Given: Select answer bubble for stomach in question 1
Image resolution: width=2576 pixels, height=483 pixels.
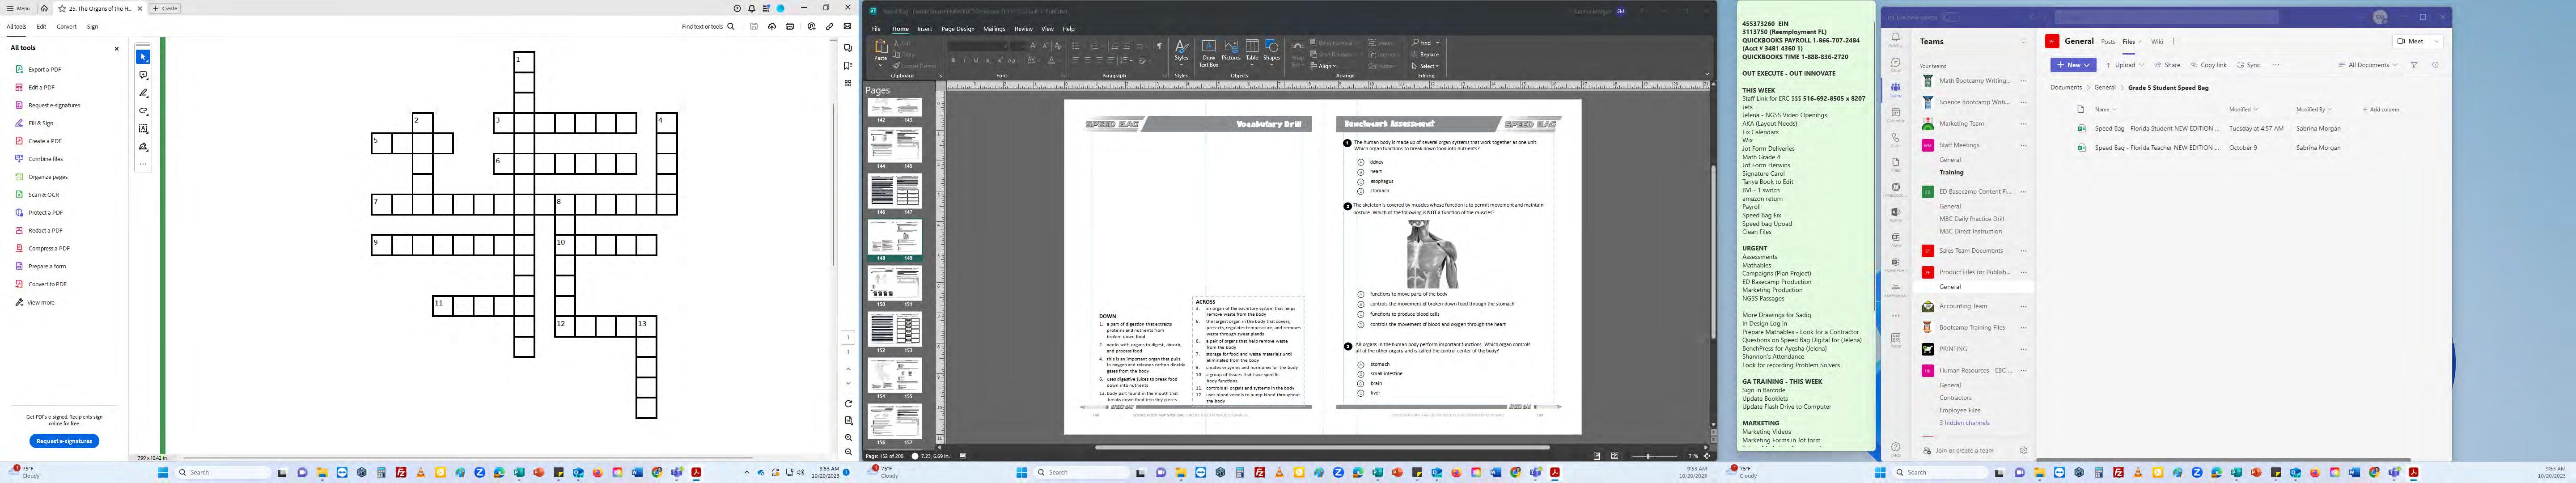Looking at the screenshot, I should [x=1361, y=190].
